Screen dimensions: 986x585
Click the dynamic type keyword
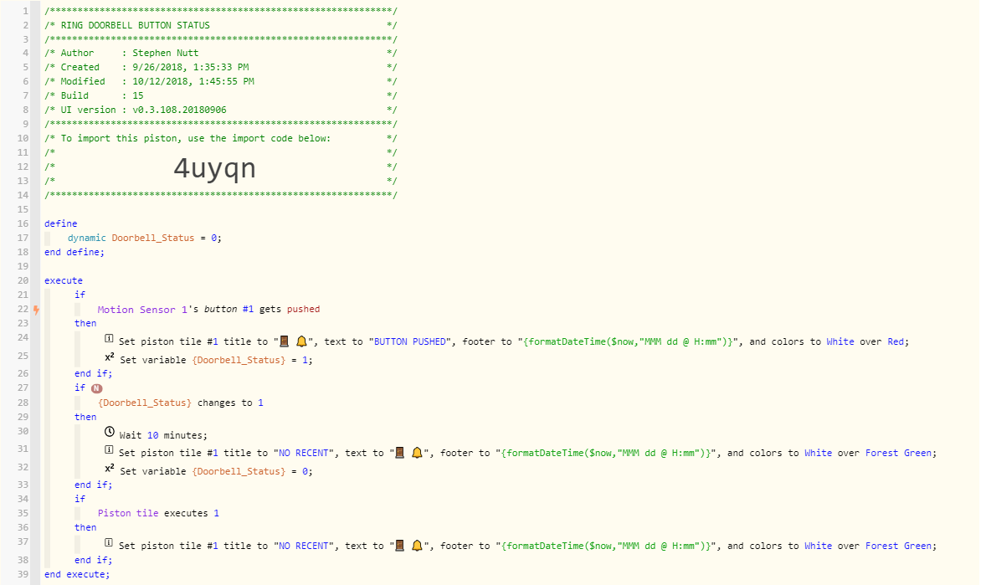coord(87,238)
